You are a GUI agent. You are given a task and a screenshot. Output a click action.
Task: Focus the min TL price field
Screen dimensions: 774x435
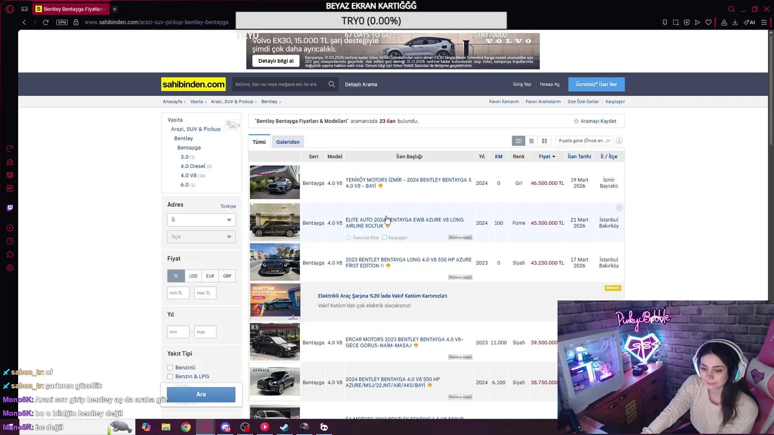[x=178, y=293]
